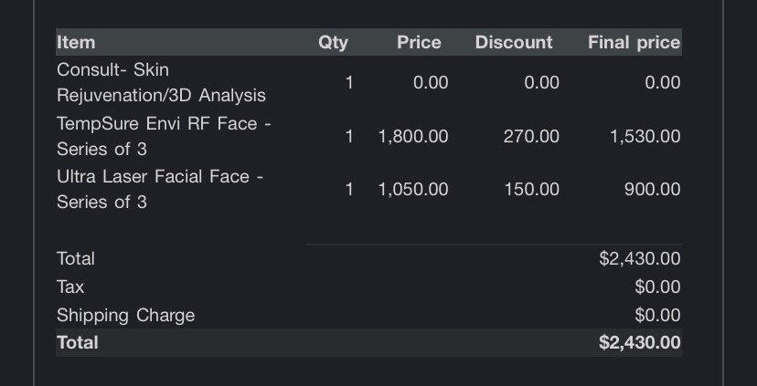This screenshot has height=386, width=757.
Task: Click the Tax label
Action: [70, 287]
